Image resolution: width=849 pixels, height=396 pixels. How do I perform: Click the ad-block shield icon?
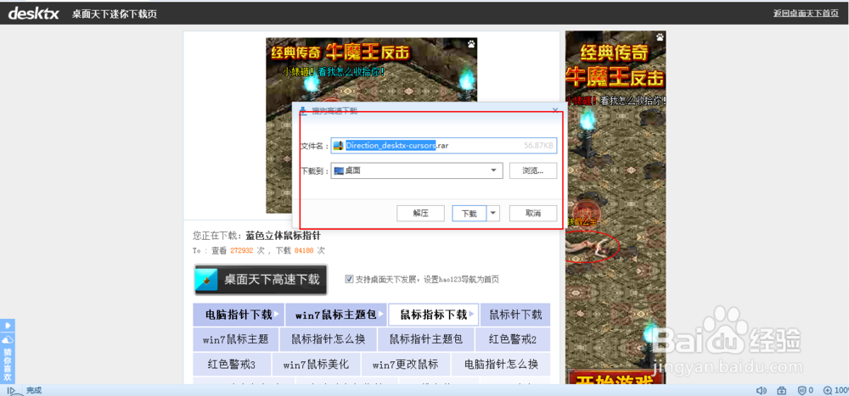point(803,390)
